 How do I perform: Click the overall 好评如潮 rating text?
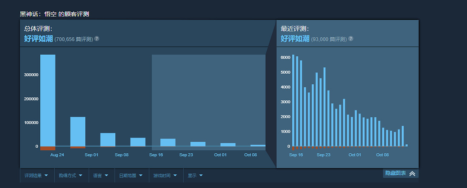(x=39, y=39)
